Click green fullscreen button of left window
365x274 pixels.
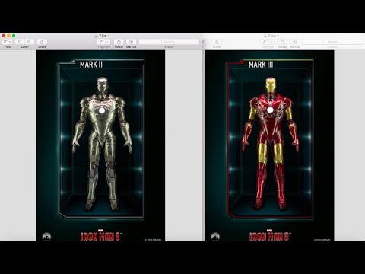click(14, 36)
